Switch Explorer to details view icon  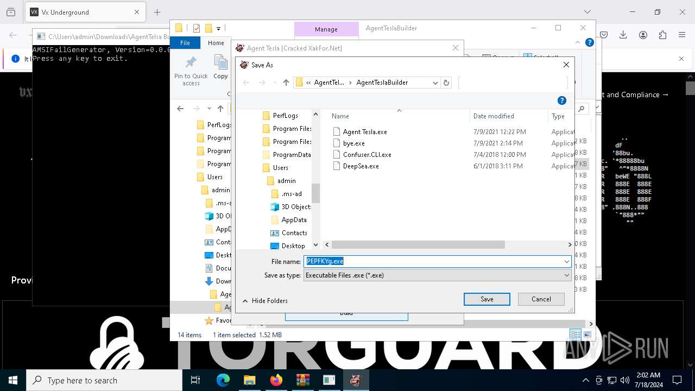pos(576,335)
